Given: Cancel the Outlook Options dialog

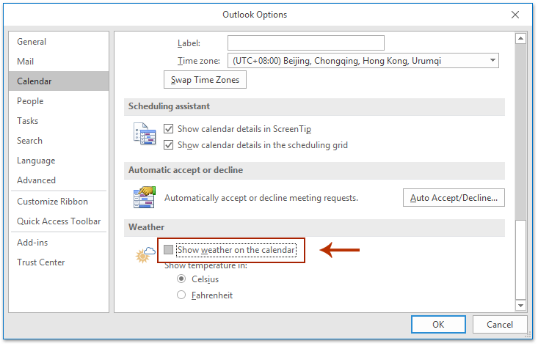Looking at the screenshot, I should click(500, 325).
